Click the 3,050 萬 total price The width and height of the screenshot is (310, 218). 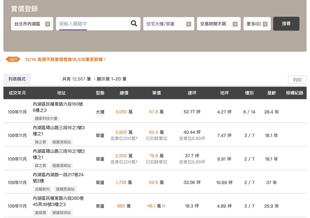[124, 112]
